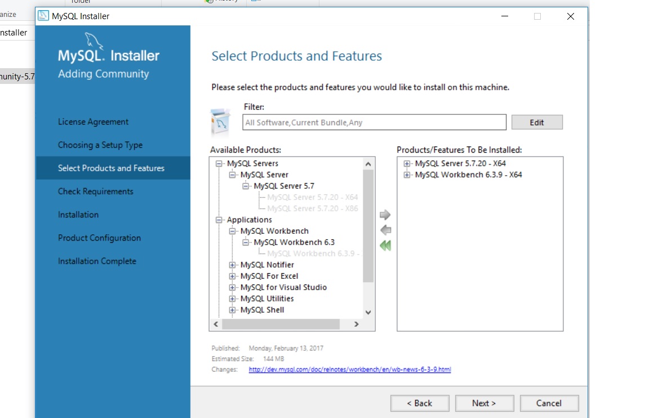This screenshot has width=649, height=418.
Task: Click the horizontal scrollbar left arrow
Action: point(216,324)
